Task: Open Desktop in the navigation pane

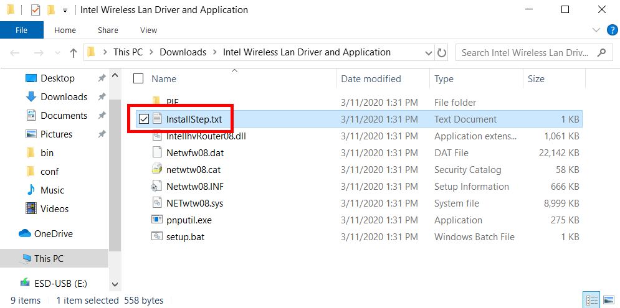Action: click(x=58, y=78)
